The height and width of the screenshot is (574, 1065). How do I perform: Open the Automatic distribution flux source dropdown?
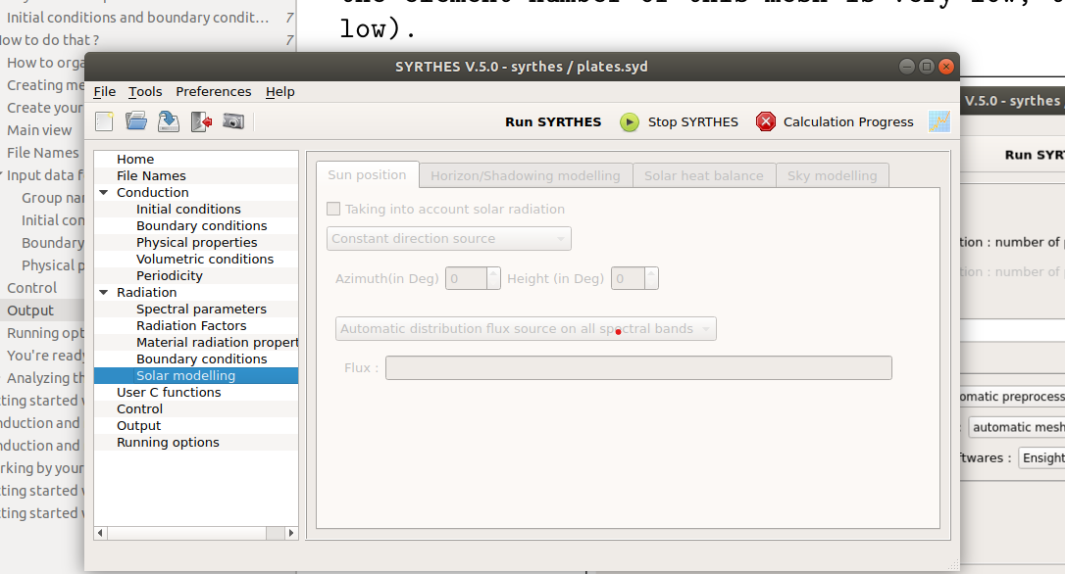click(526, 329)
